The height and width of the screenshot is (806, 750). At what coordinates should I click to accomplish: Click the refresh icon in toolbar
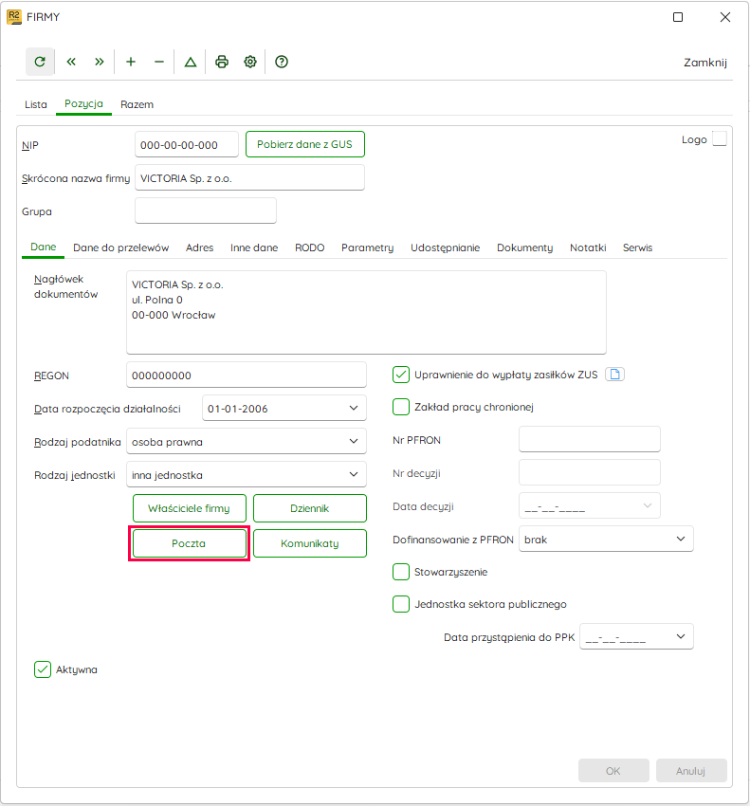pos(40,62)
